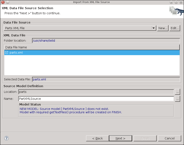Click the XML Data File Source Selection heading
The width and height of the screenshot is (184, 145).
27,8
